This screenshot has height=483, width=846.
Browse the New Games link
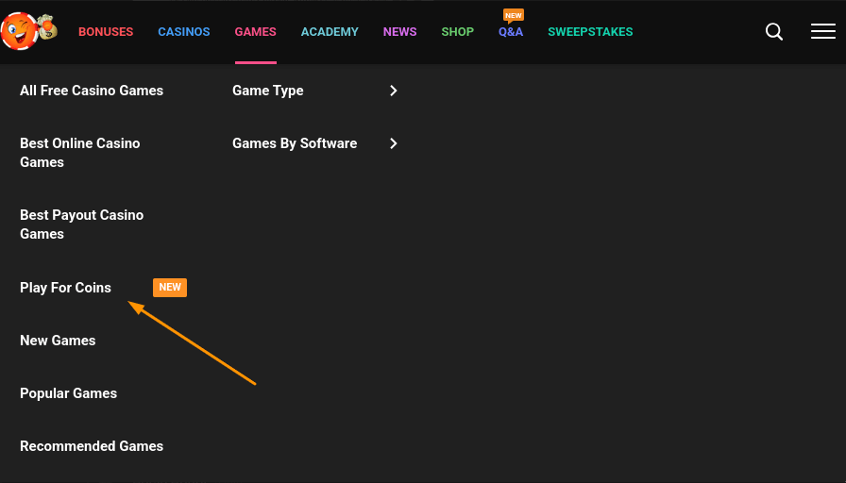pyautogui.click(x=58, y=341)
